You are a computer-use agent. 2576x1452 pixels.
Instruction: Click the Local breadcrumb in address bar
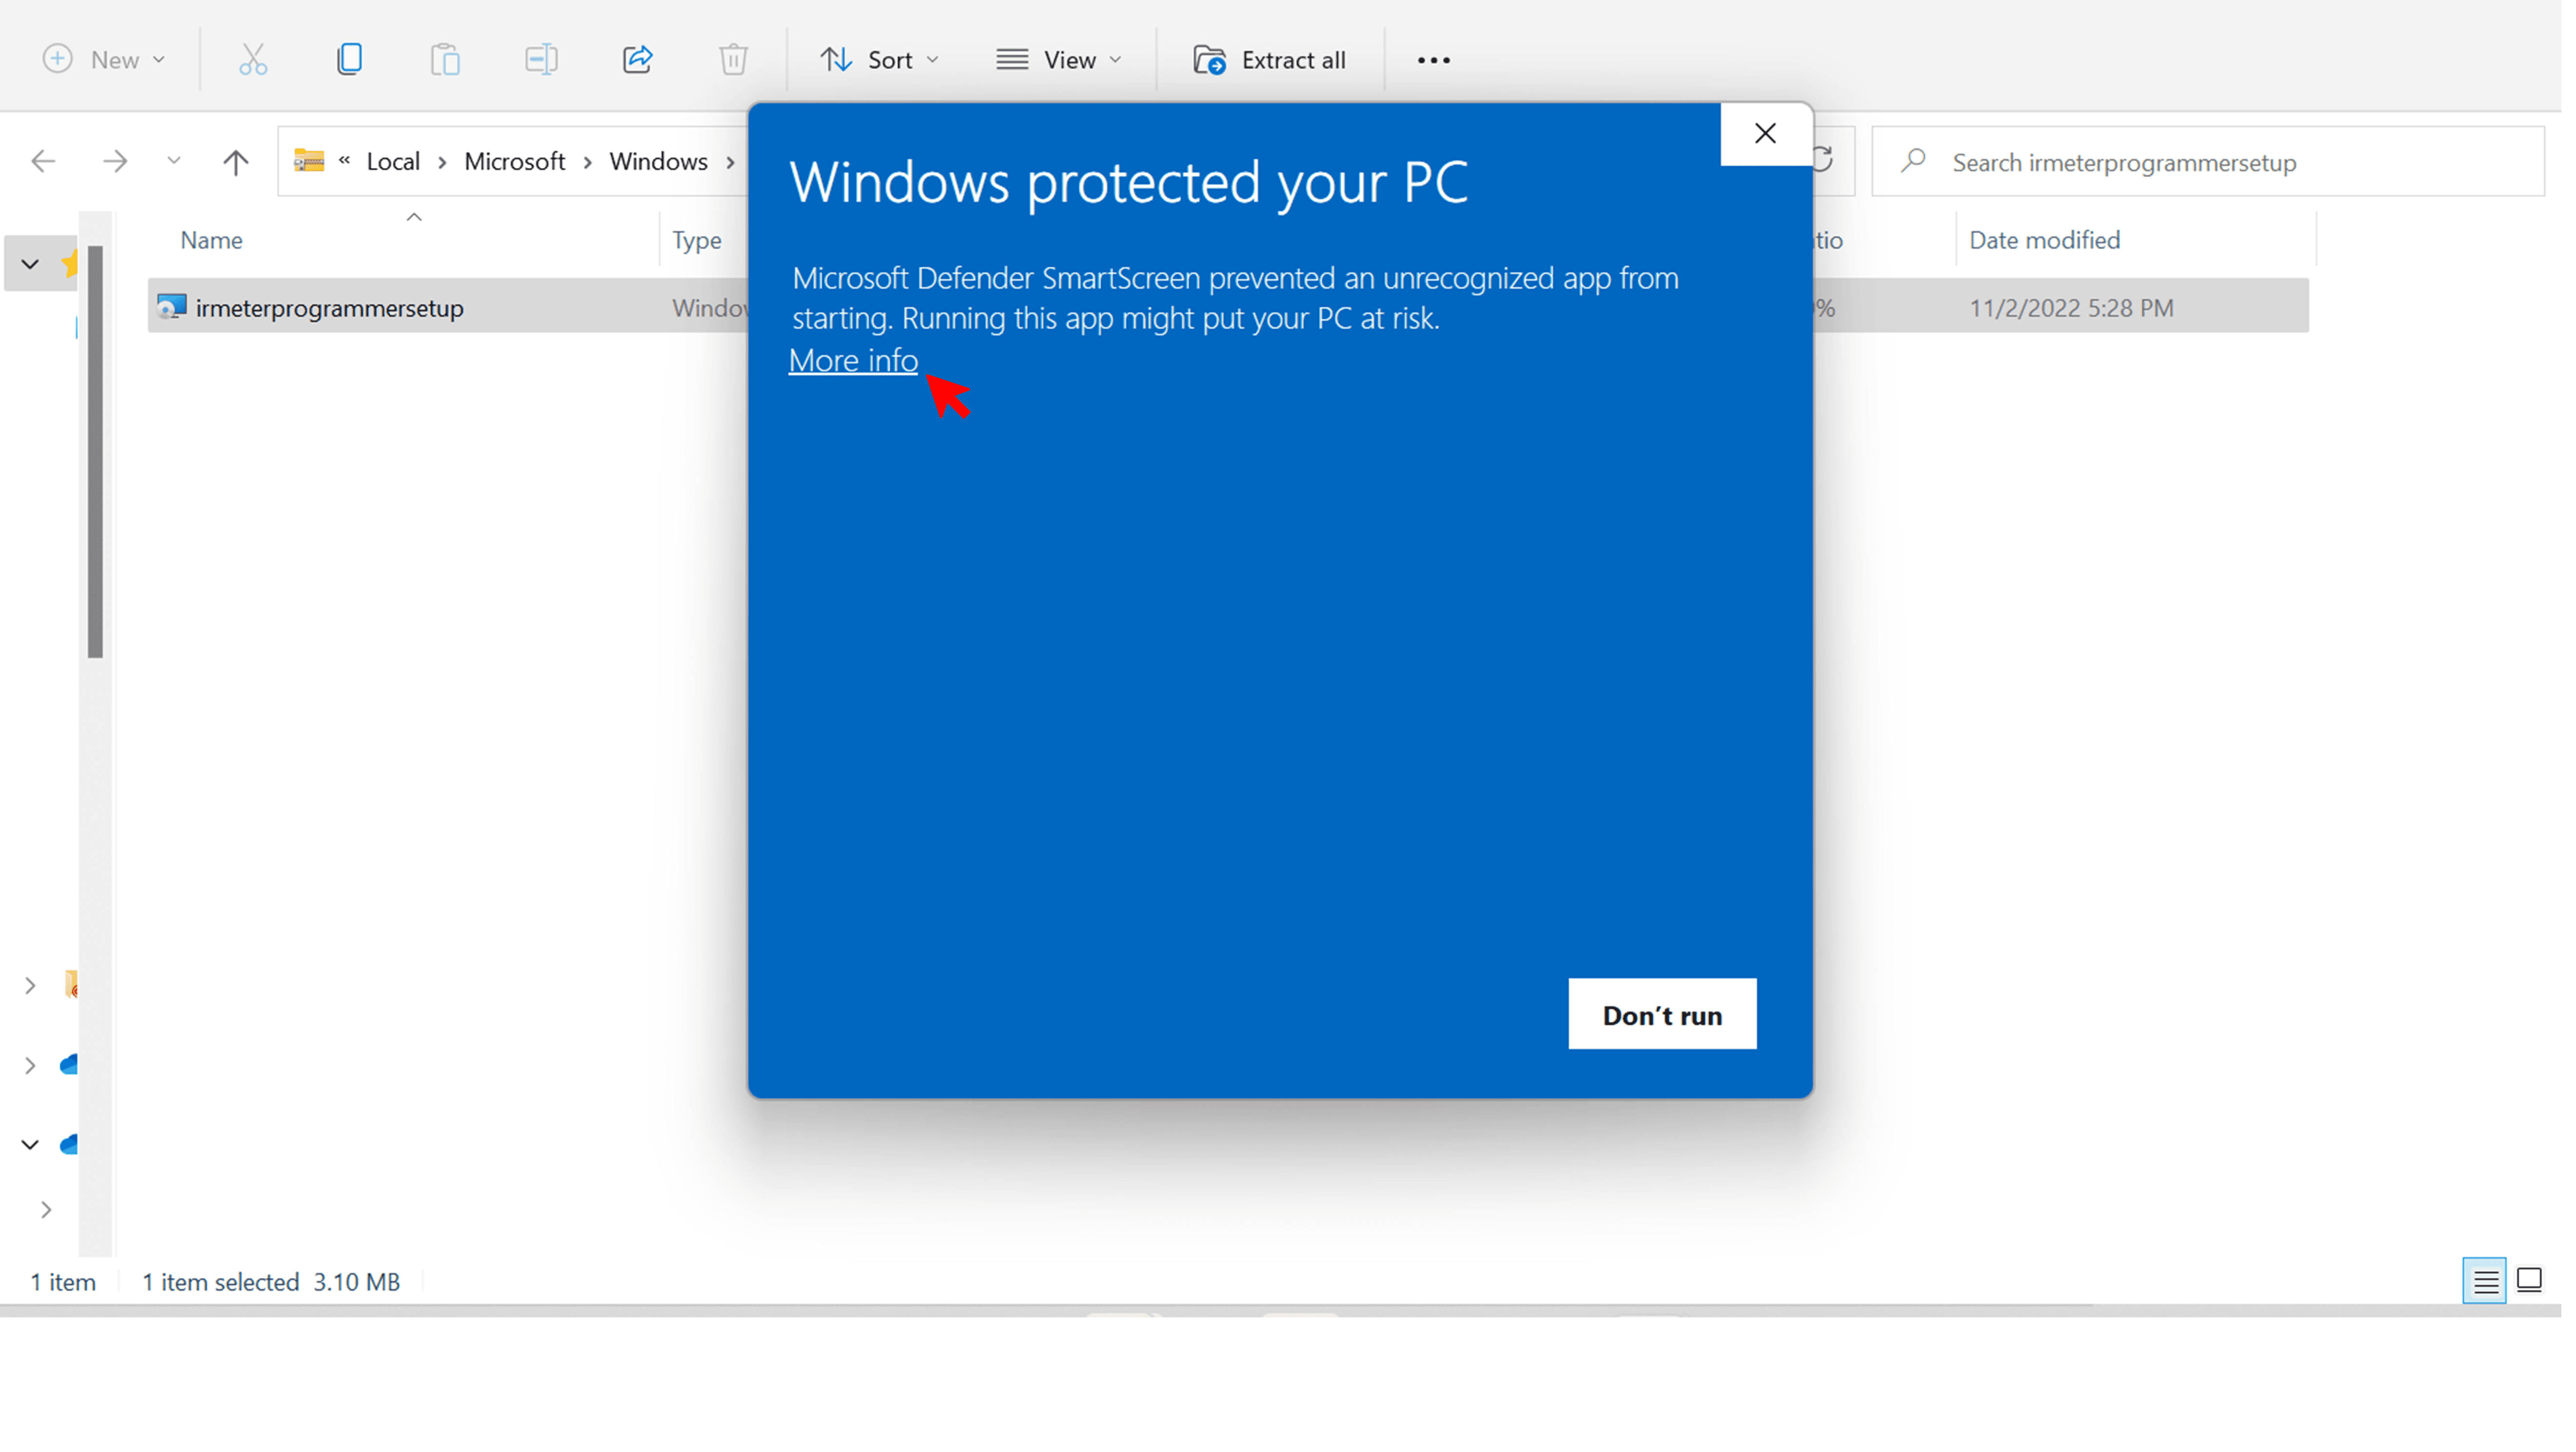point(394,162)
